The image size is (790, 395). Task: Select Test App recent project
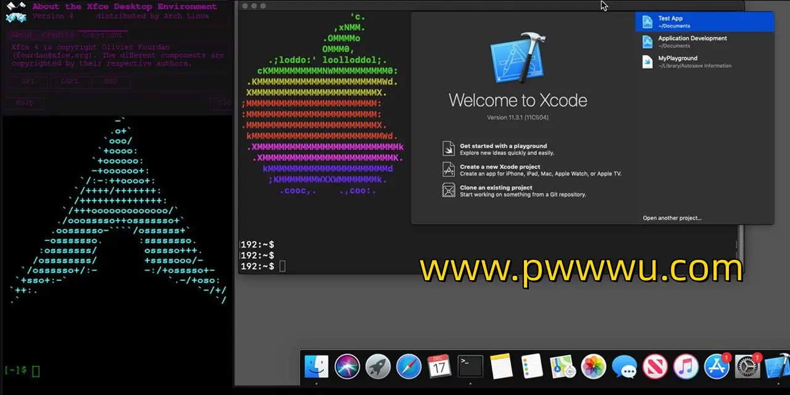704,22
